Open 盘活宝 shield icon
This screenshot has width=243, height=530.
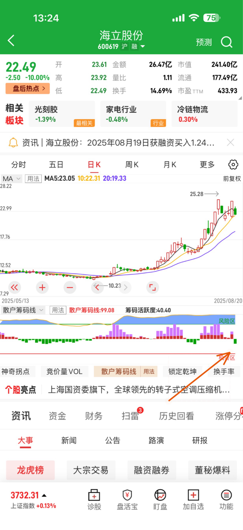127,500
